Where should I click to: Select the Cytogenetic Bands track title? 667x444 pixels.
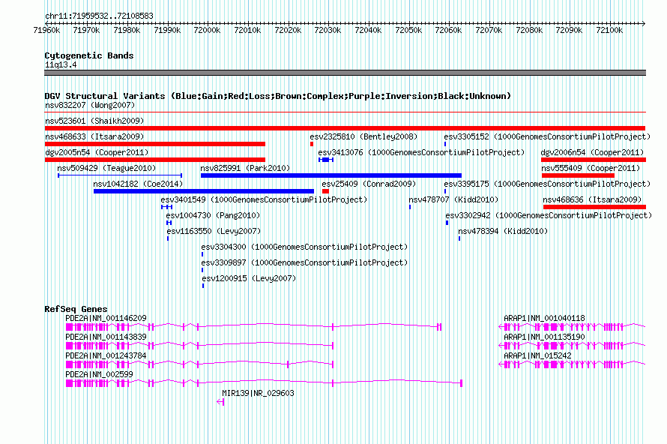[x=89, y=55]
